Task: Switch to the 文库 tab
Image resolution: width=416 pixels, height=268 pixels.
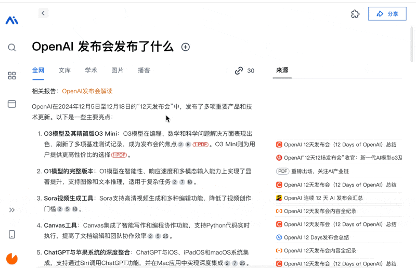Action: coord(64,70)
